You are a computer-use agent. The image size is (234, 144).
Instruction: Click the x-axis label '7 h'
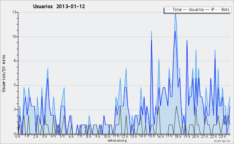coord(80,136)
